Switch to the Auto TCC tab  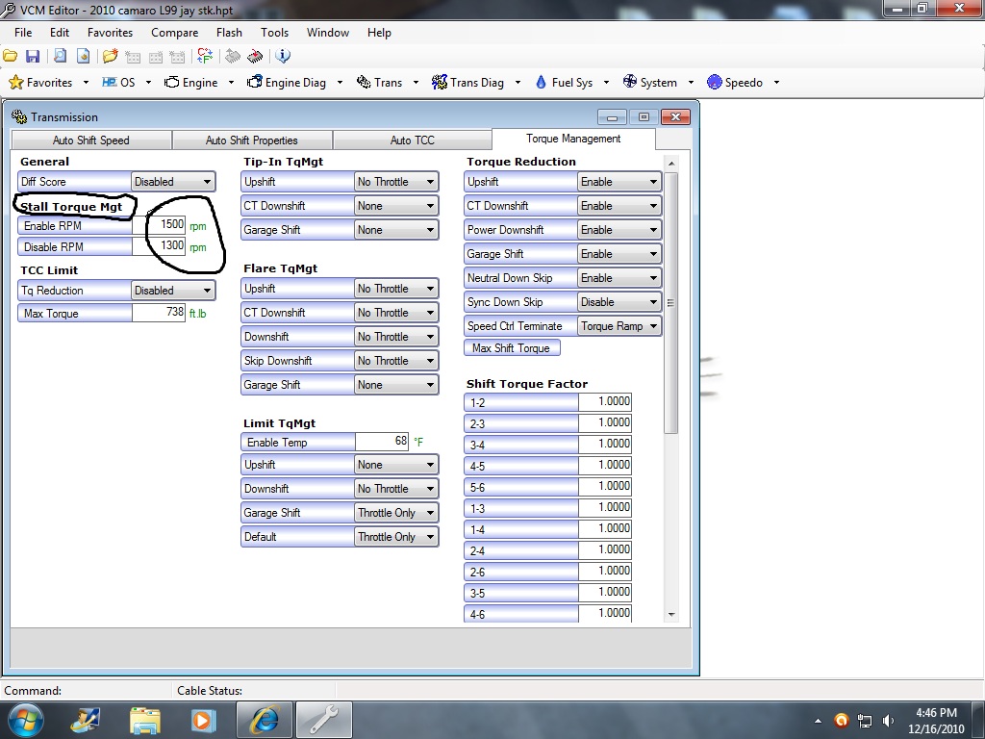(x=412, y=140)
